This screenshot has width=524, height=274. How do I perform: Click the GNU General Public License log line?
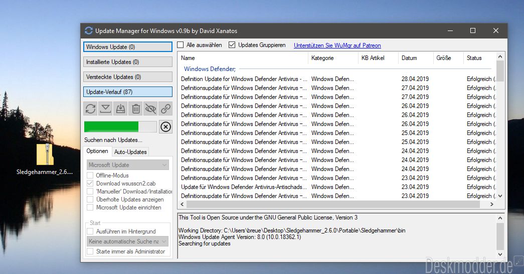(268, 217)
